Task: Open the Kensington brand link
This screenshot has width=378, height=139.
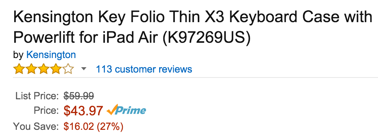Action: point(51,55)
